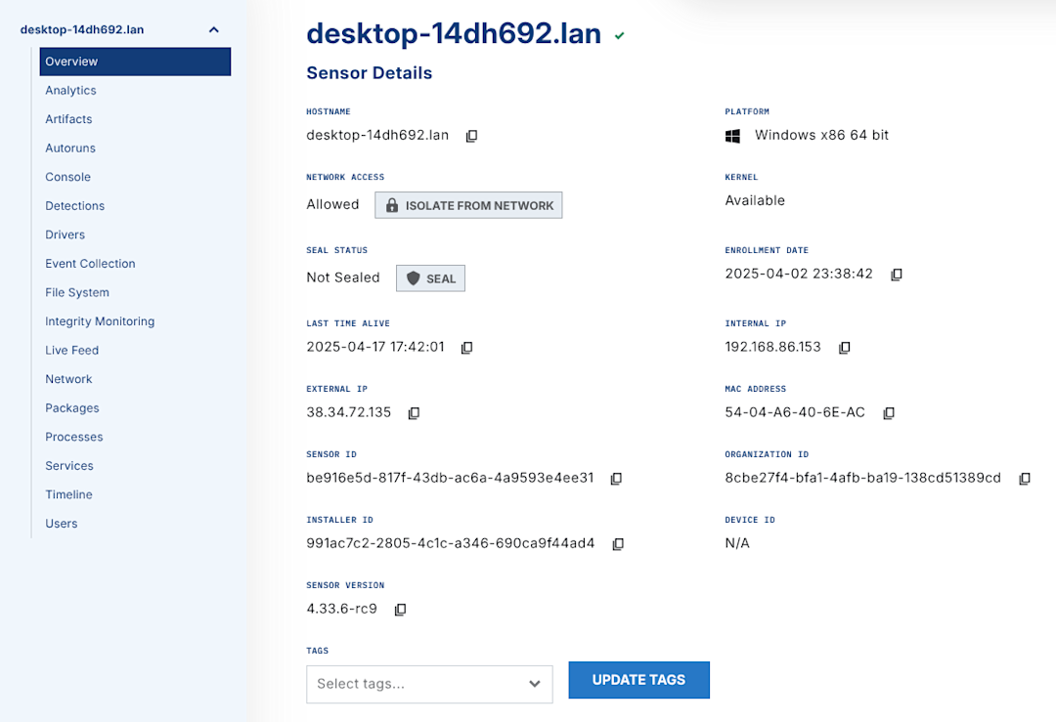Navigate to the Detections page
Viewport: 1056px width, 722px height.
click(74, 205)
